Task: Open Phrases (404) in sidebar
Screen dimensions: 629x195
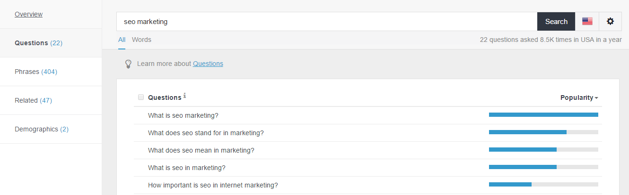Action: pyautogui.click(x=36, y=72)
